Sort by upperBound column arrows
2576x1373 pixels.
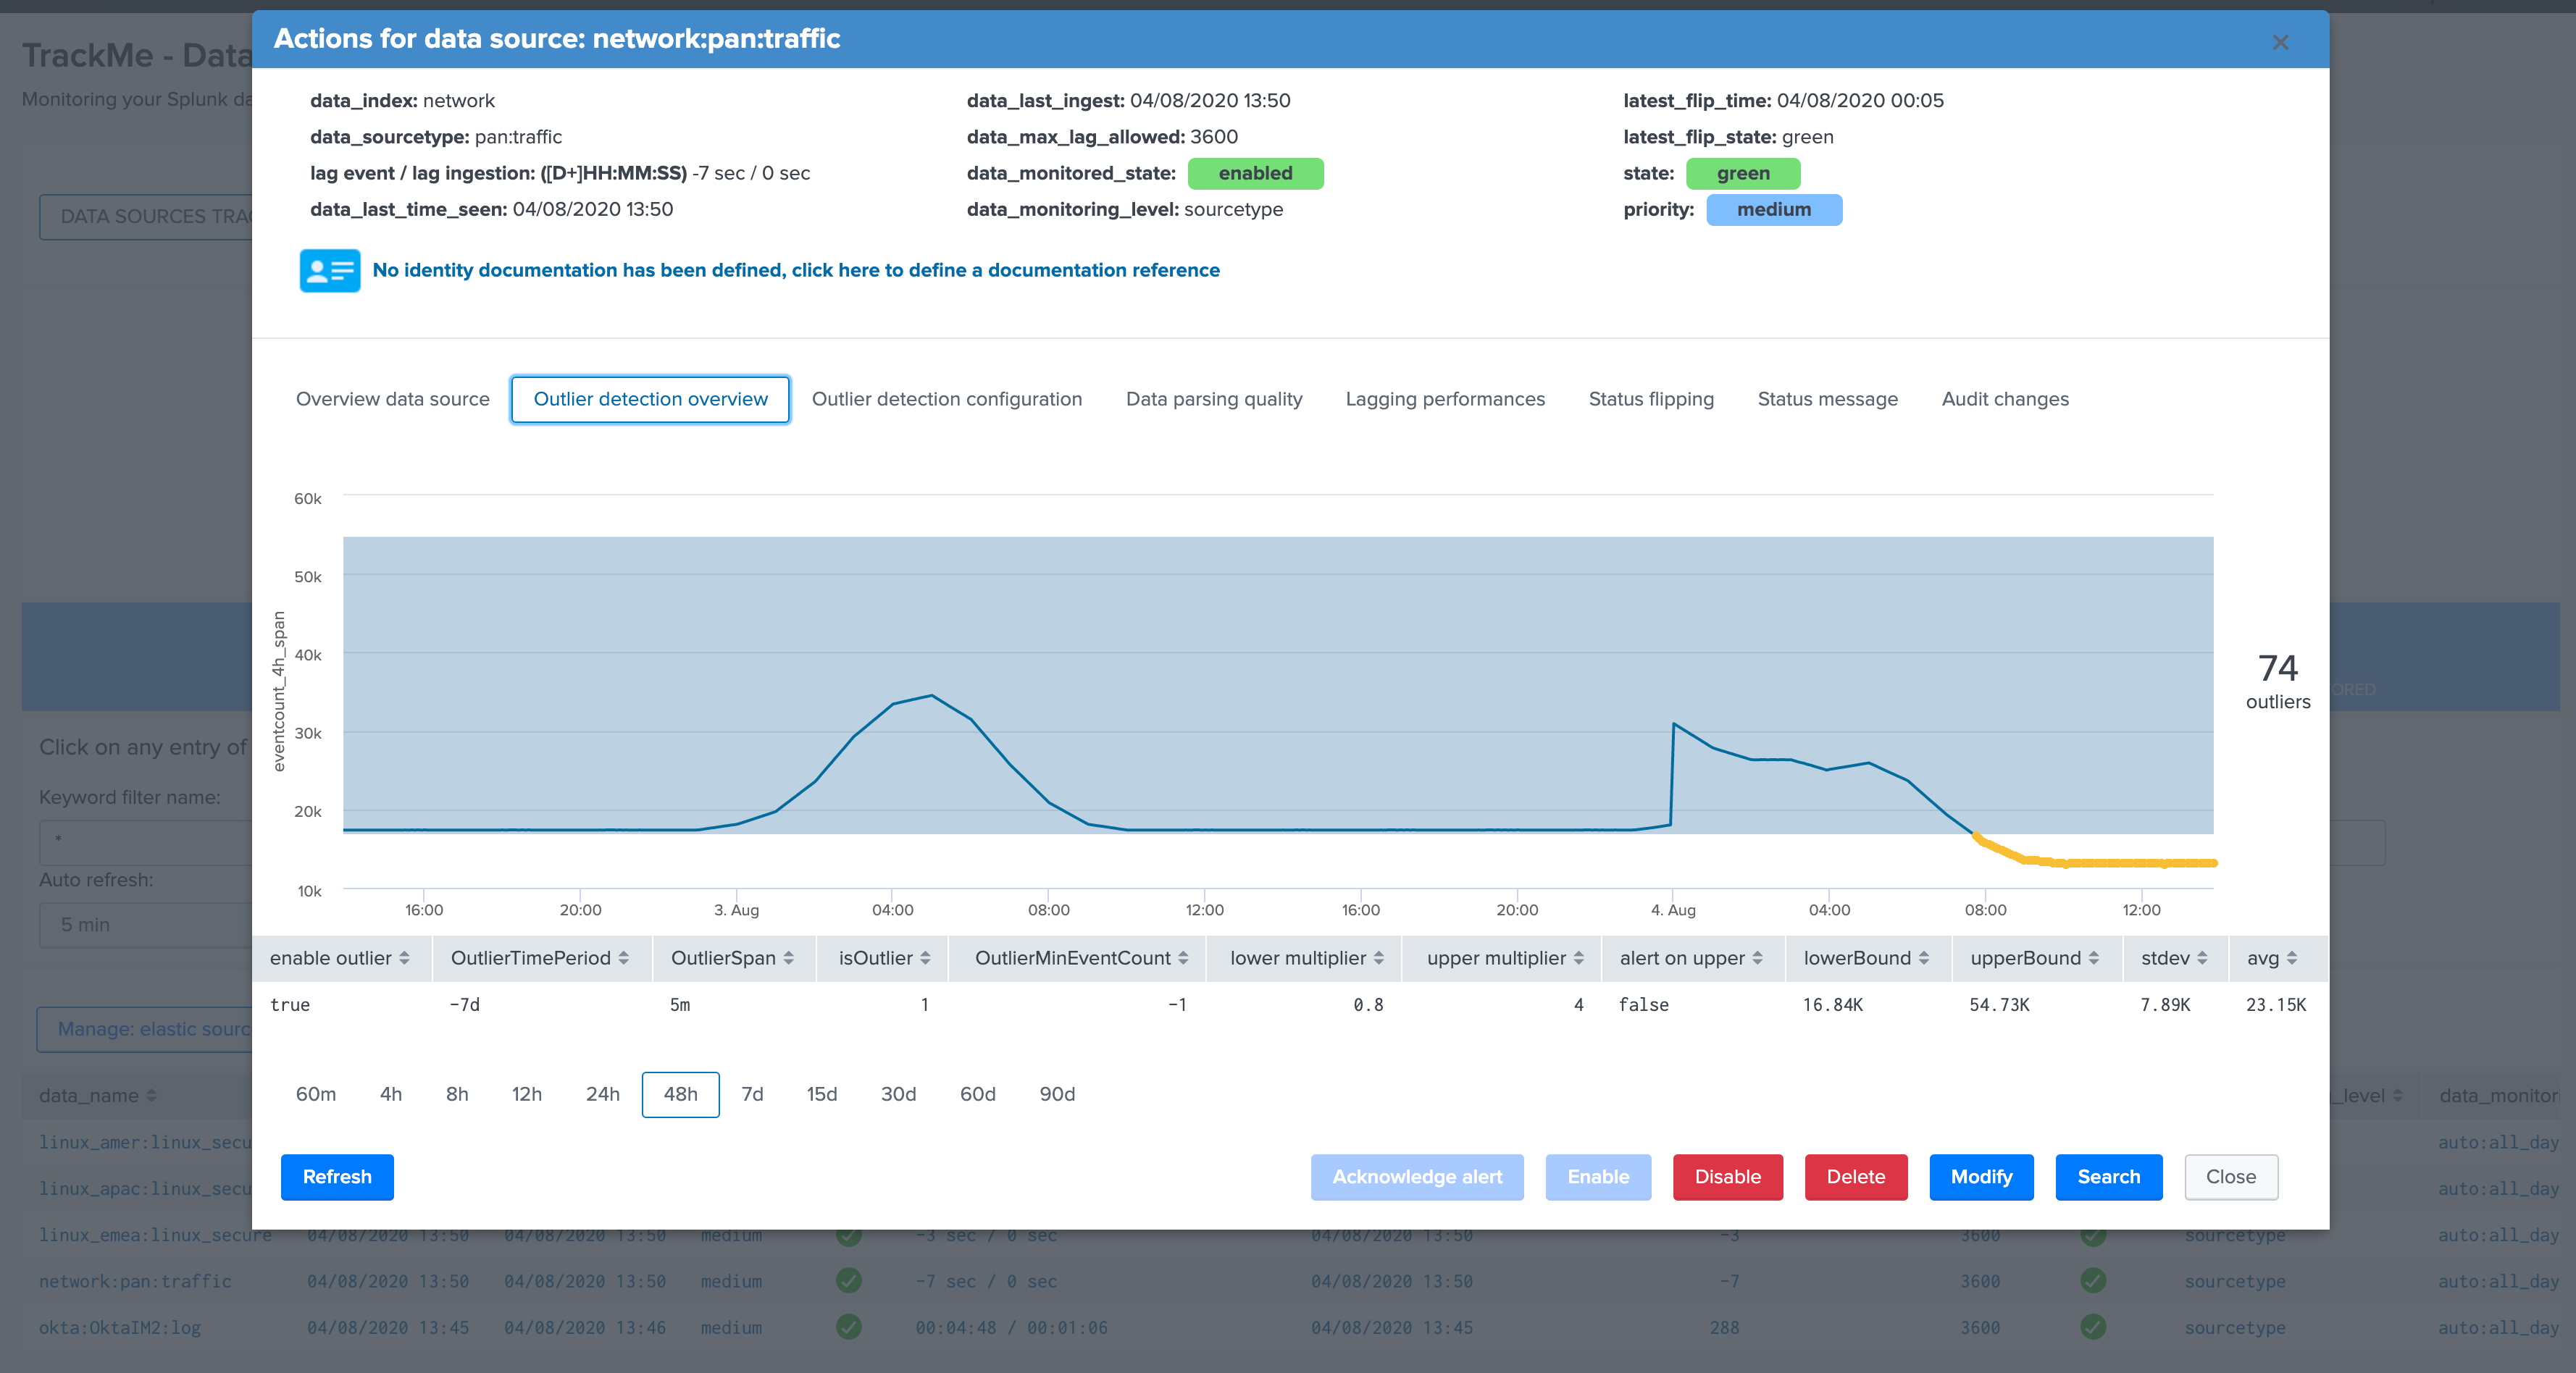2093,958
